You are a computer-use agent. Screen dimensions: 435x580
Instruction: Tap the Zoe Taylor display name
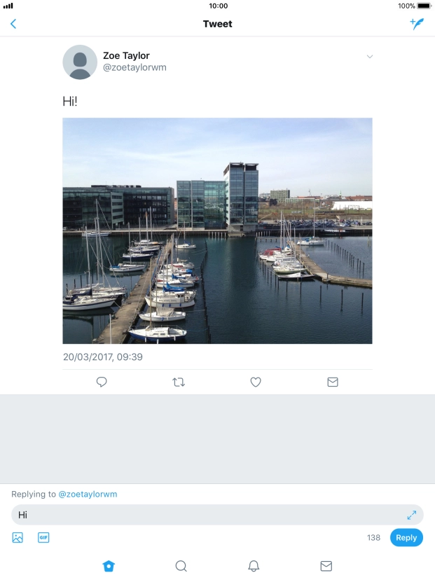[126, 56]
